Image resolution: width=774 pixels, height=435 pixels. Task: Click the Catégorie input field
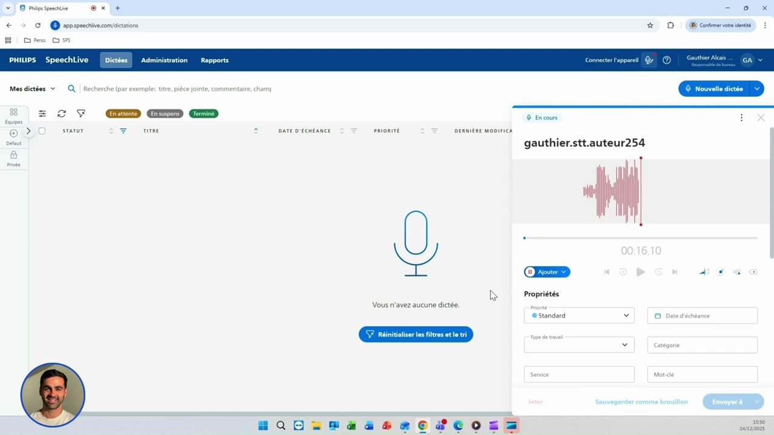702,345
